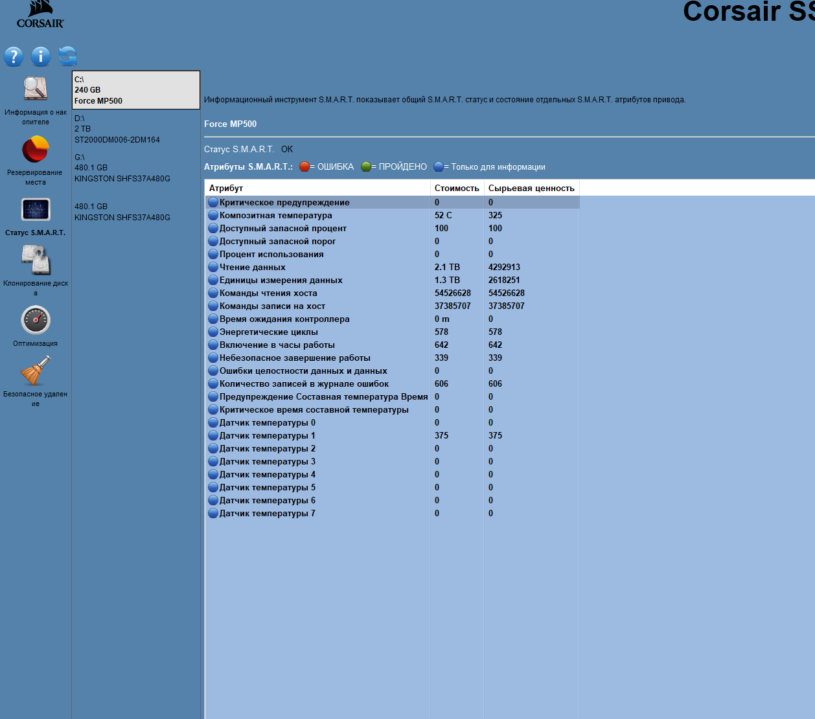Select row Датчик температуры 2
815x719 pixels.
tap(393, 448)
